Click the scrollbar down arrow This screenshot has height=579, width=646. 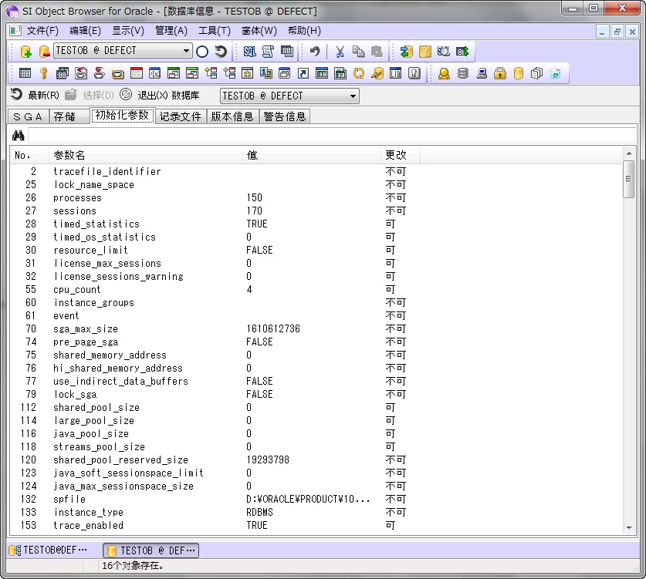point(629,527)
